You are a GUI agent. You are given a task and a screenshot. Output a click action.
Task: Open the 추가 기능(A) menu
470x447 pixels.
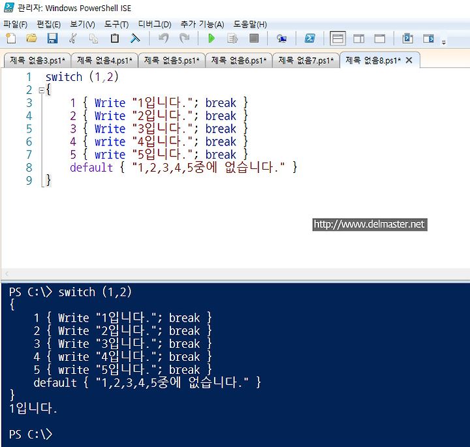click(x=202, y=24)
